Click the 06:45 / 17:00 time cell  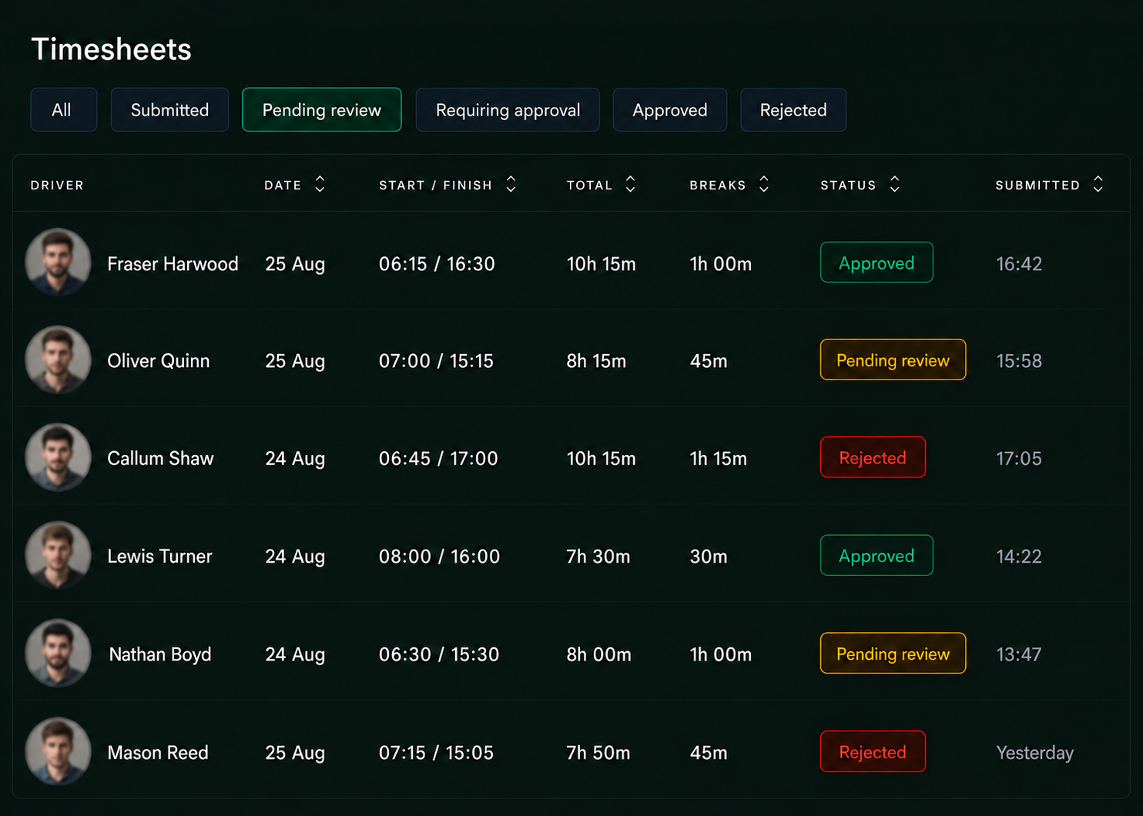click(438, 459)
